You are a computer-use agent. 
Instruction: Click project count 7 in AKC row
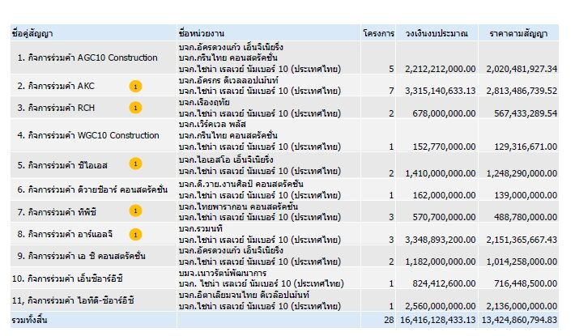coord(391,91)
